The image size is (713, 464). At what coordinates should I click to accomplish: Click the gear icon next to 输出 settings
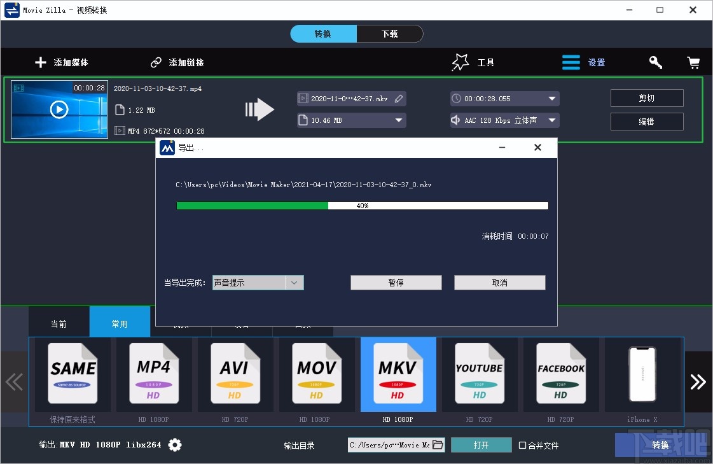(x=175, y=445)
